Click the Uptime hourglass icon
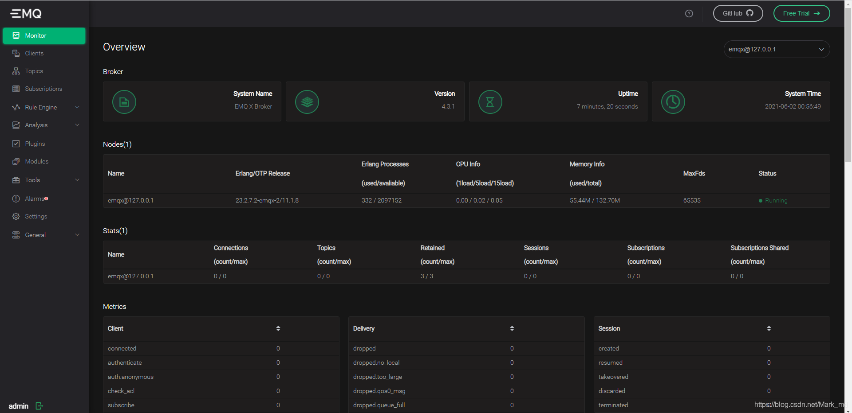Image resolution: width=852 pixels, height=413 pixels. [490, 102]
